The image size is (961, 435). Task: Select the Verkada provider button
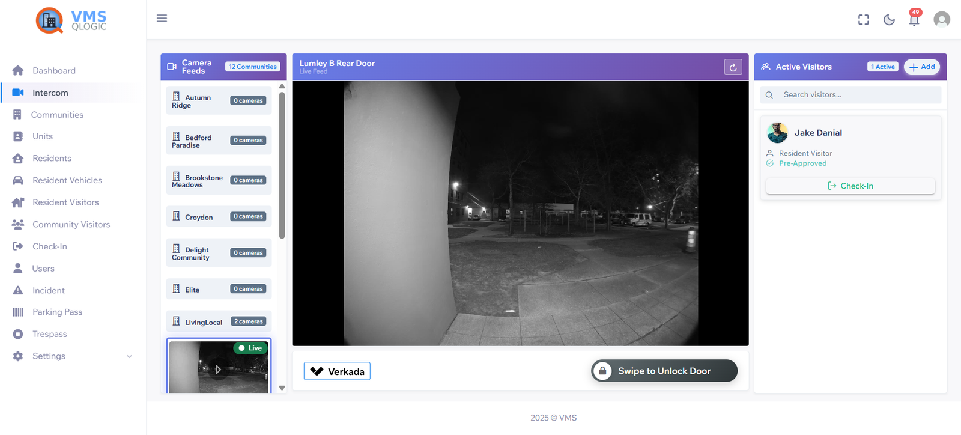(337, 371)
